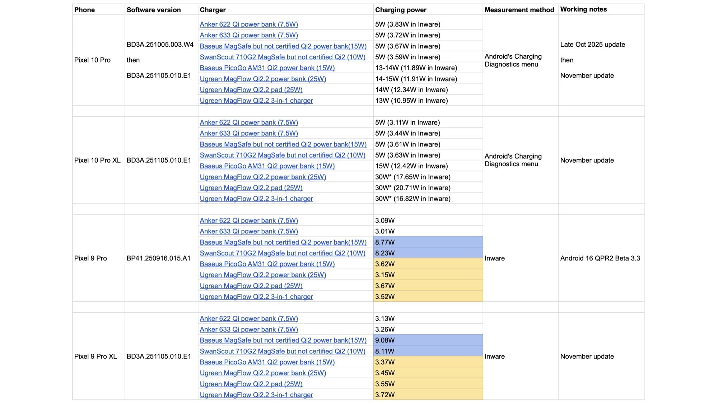
Task: Click the BP41.250916.015.A1 software version cell
Action: tap(158, 258)
